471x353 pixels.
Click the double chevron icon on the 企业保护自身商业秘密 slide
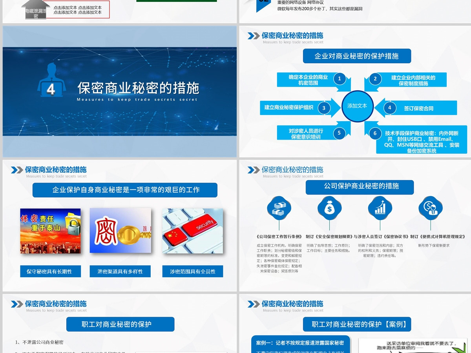[x=17, y=170]
